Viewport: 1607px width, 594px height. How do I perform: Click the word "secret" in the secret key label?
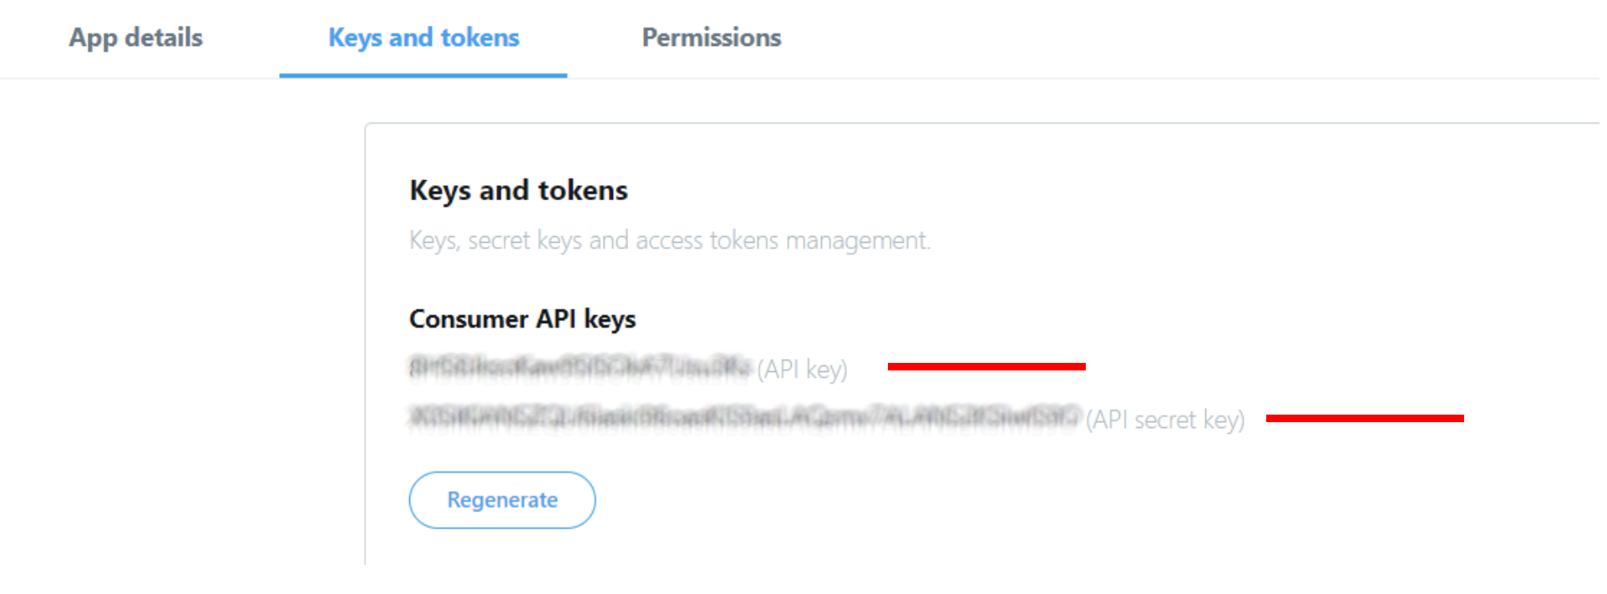click(1164, 420)
